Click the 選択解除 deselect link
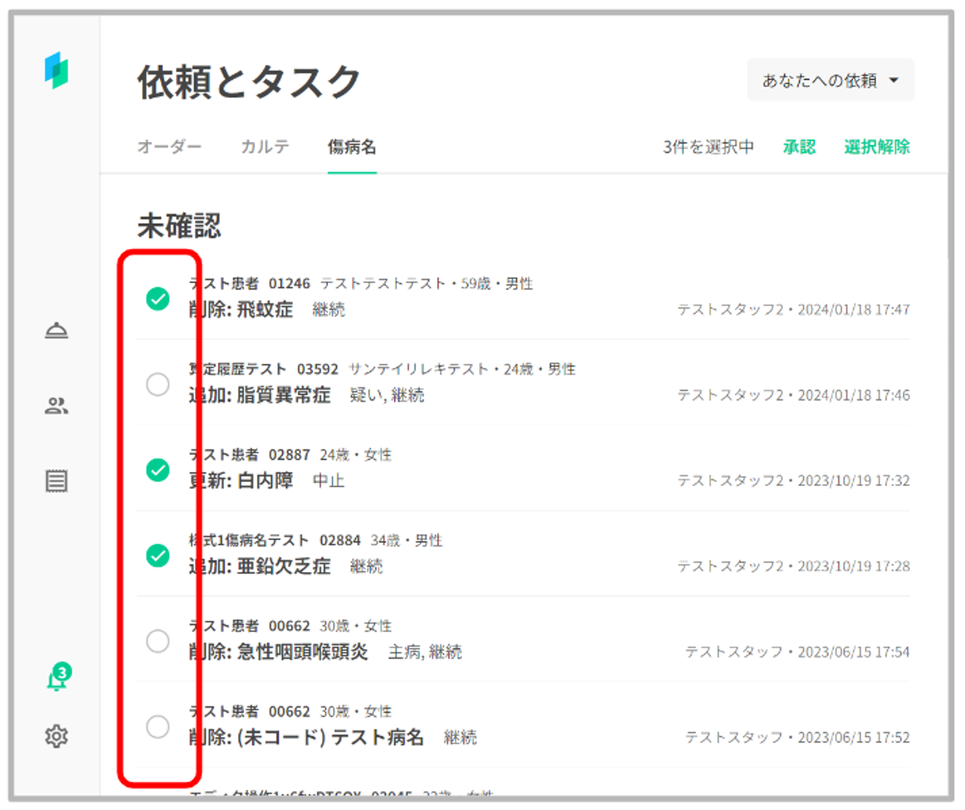The image size is (965, 810). (x=877, y=147)
